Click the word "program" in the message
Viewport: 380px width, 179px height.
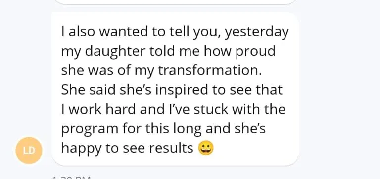pyautogui.click(x=90, y=129)
